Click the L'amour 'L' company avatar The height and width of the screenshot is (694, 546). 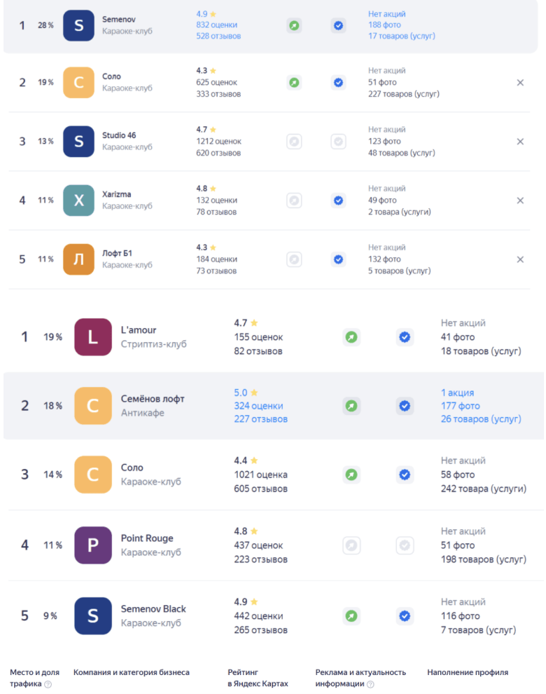[x=93, y=337]
